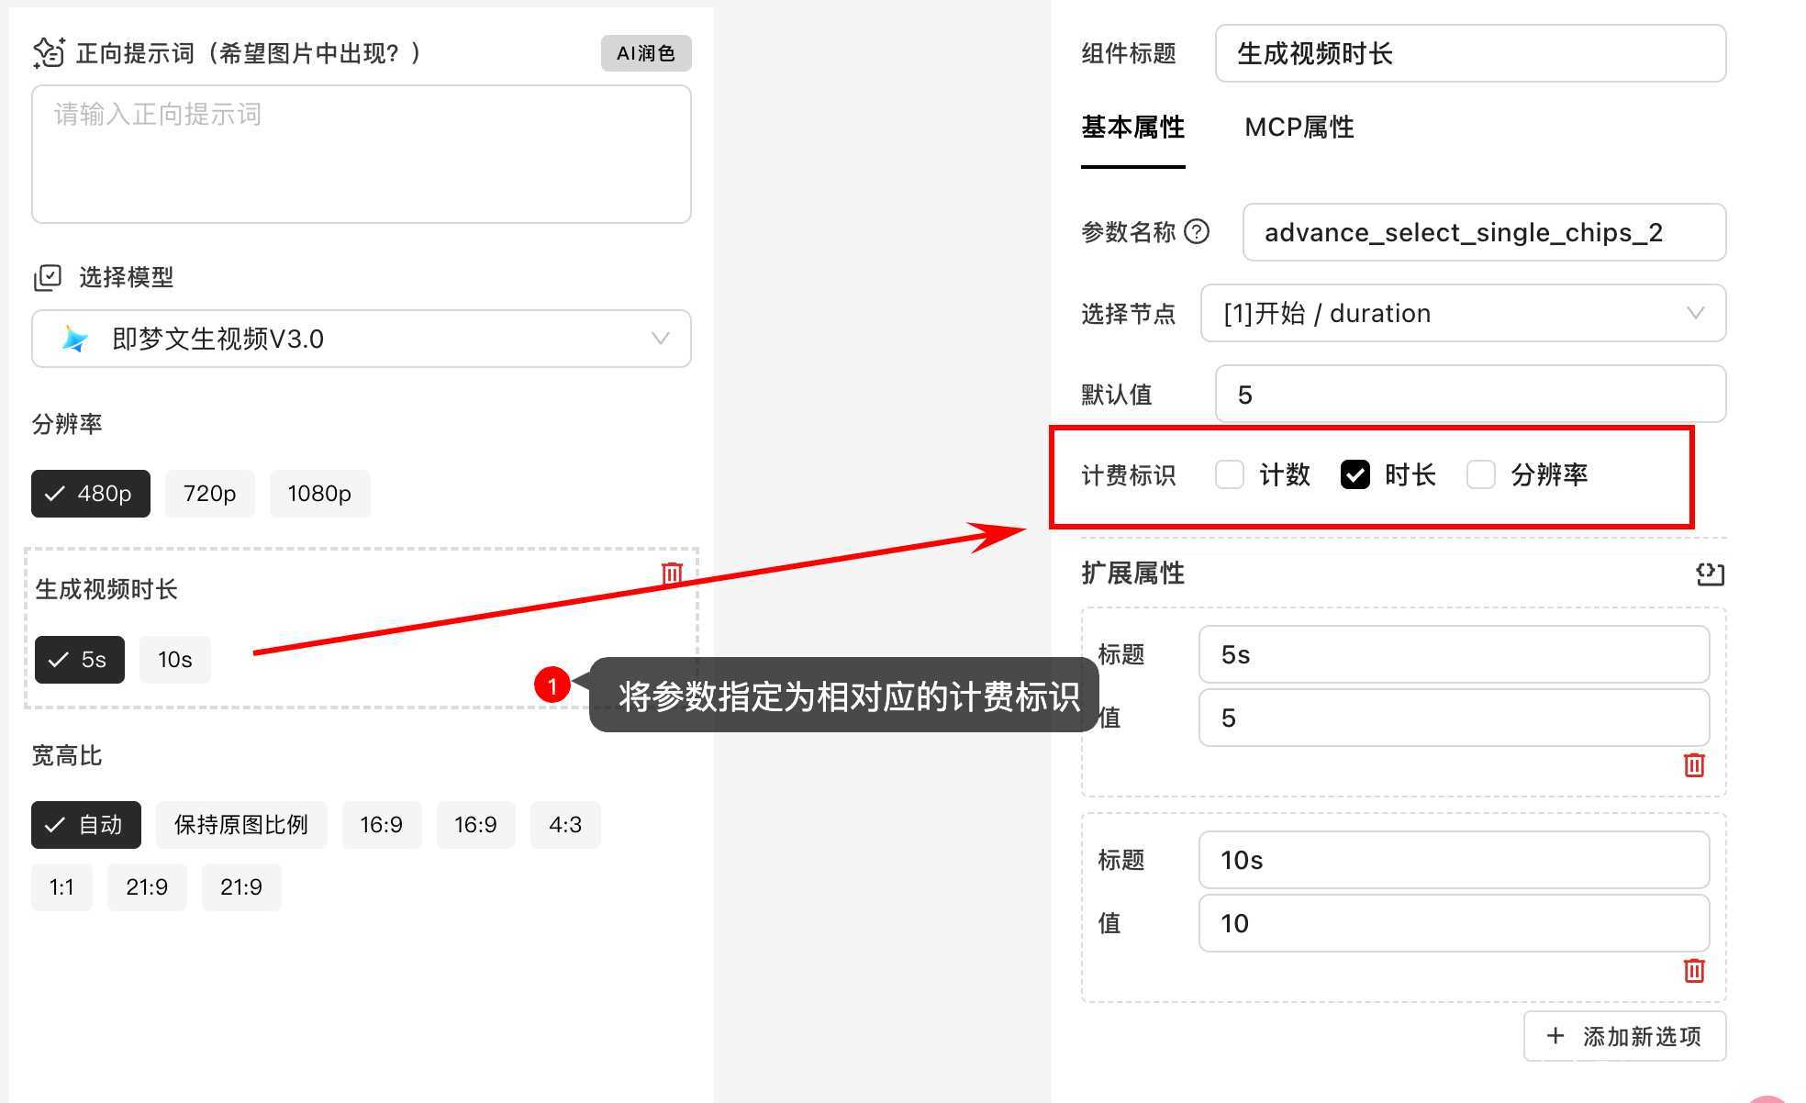Select the 10s duration chip
1806x1103 pixels.
174,660
